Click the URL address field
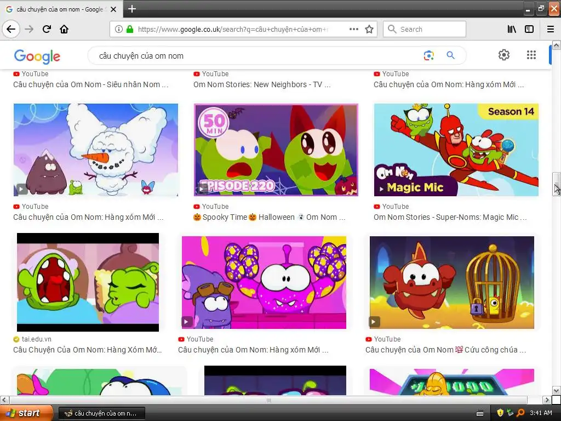The image size is (561, 421). point(232,29)
